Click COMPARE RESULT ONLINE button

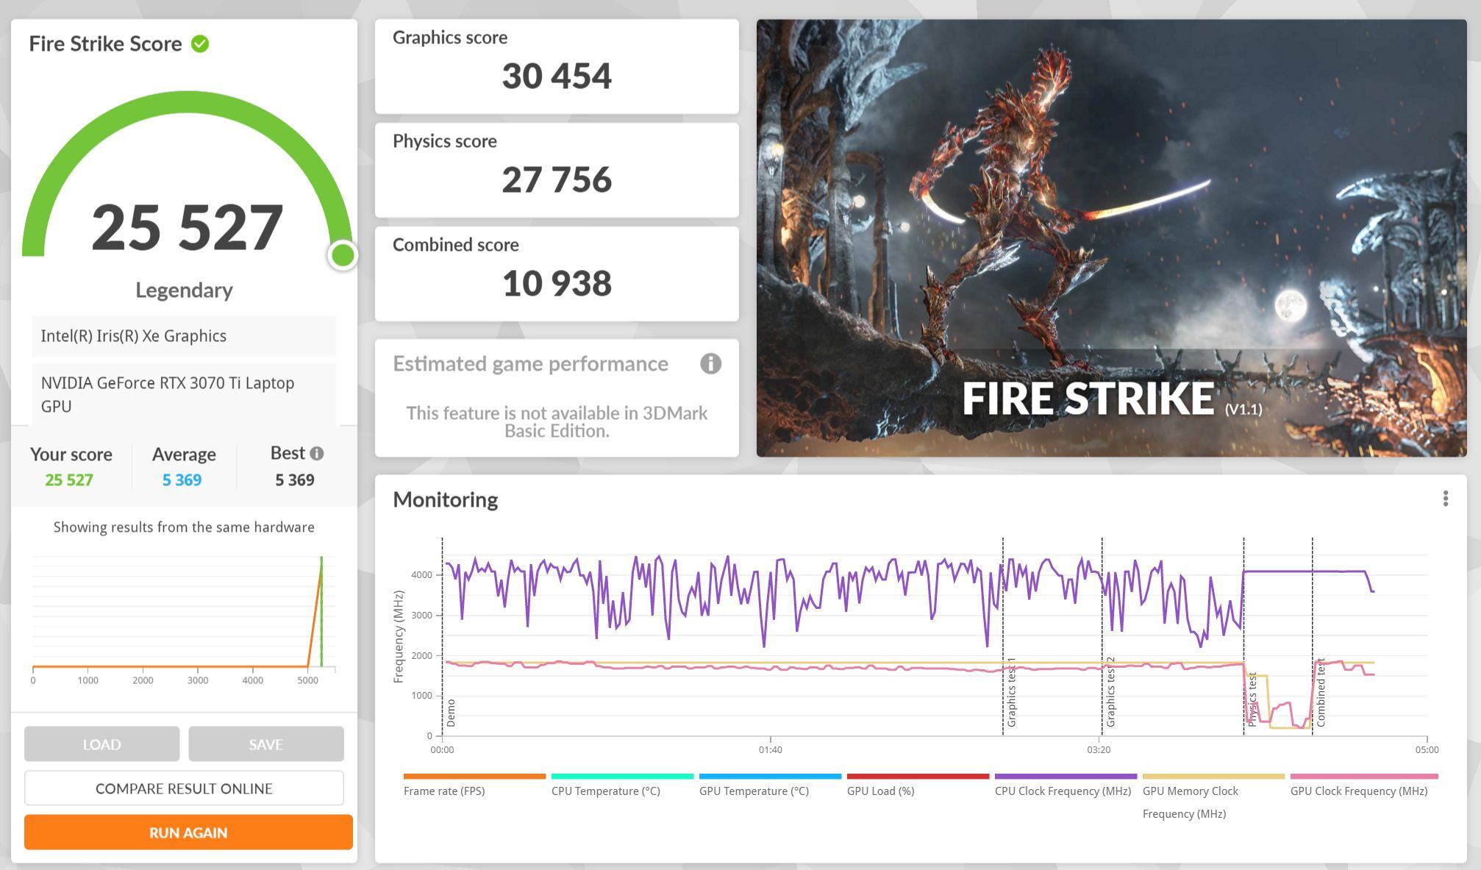pos(184,788)
